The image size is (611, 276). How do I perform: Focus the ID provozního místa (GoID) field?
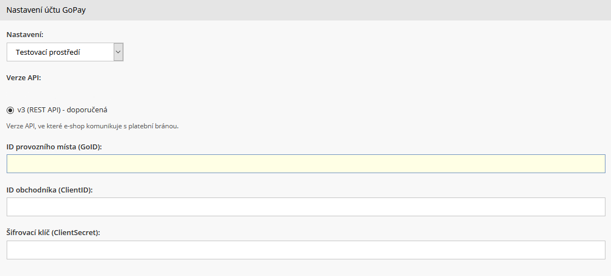(305, 164)
